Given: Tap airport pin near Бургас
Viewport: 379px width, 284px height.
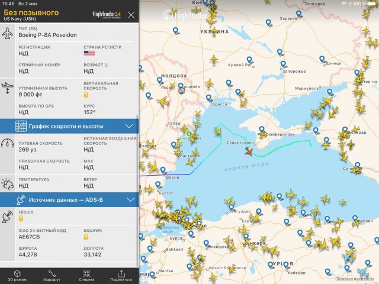Looking at the screenshot, I should point(158,185).
